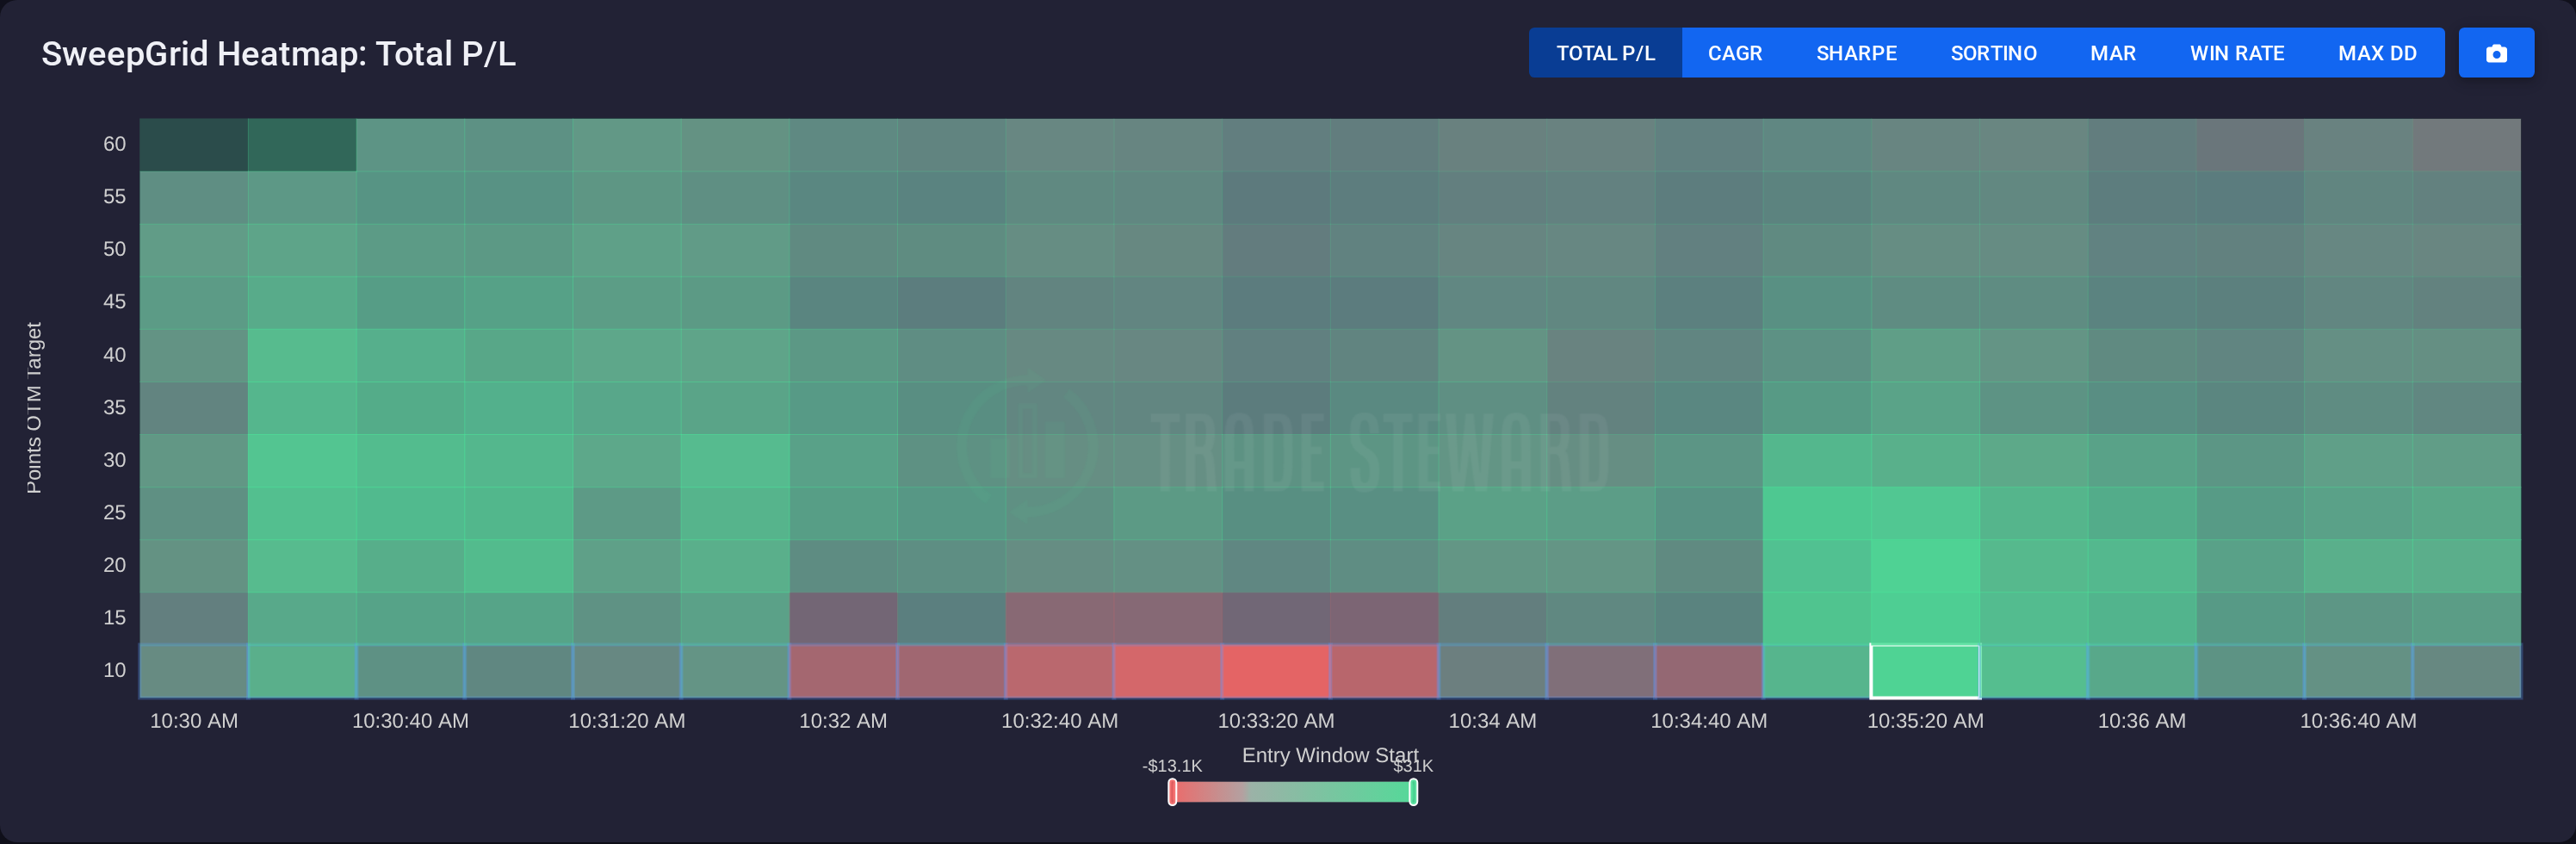This screenshot has width=2576, height=844.
Task: Switch heatmap to SHARPE metric
Action: 1856,53
